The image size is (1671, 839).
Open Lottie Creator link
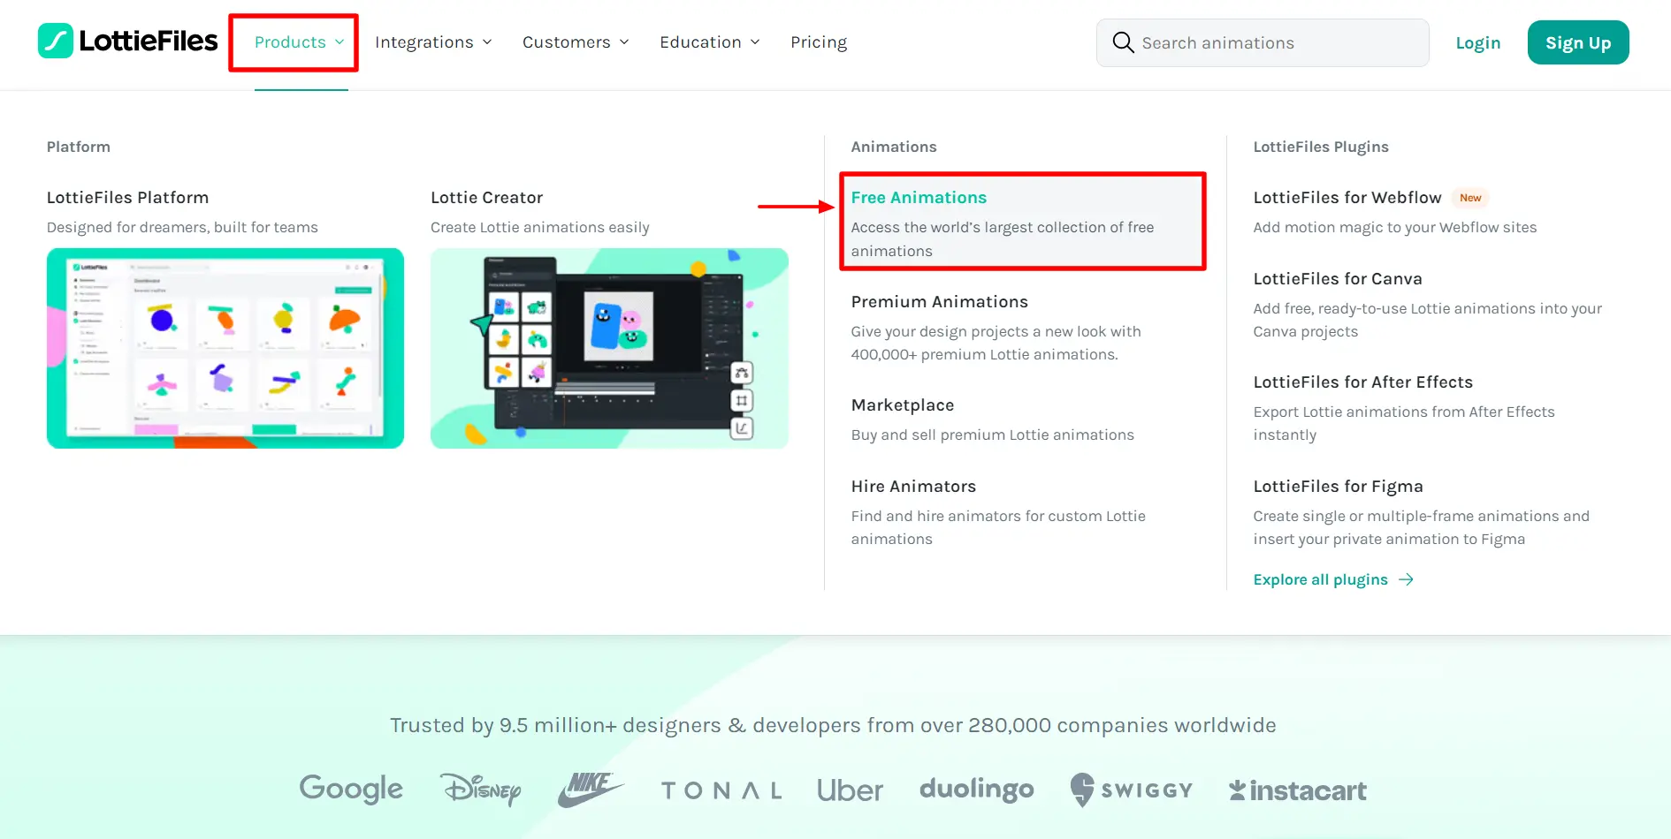[x=487, y=198]
